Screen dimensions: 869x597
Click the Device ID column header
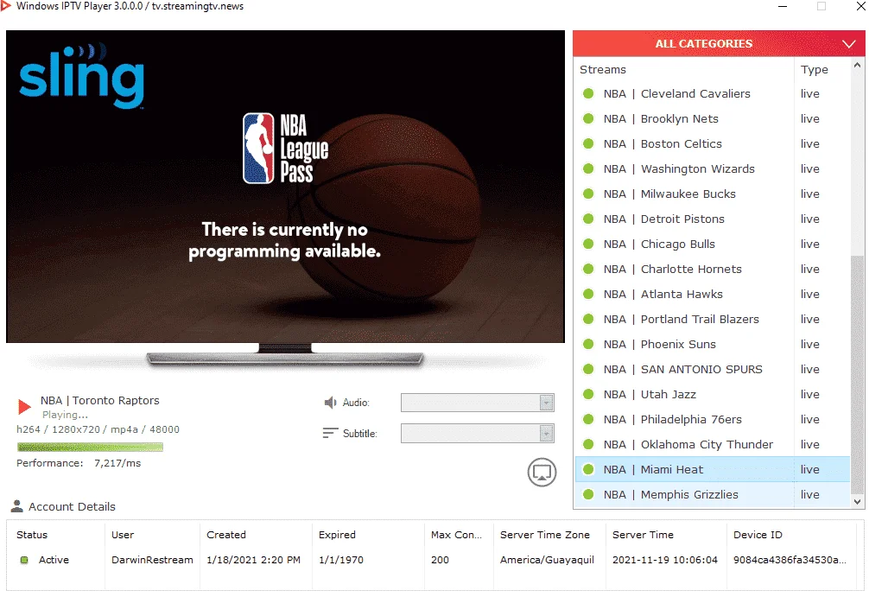point(758,535)
